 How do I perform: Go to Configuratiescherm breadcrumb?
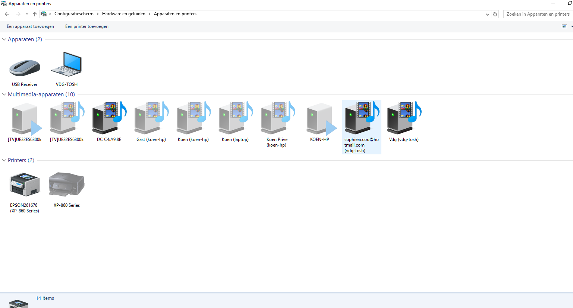pyautogui.click(x=74, y=14)
